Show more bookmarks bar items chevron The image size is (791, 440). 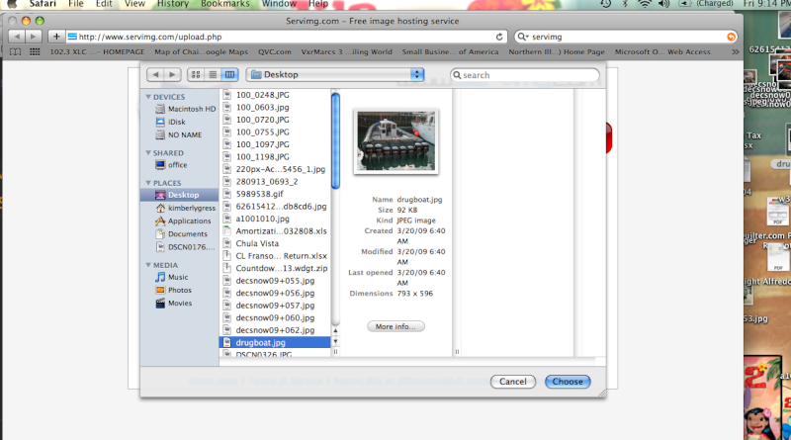tap(735, 52)
